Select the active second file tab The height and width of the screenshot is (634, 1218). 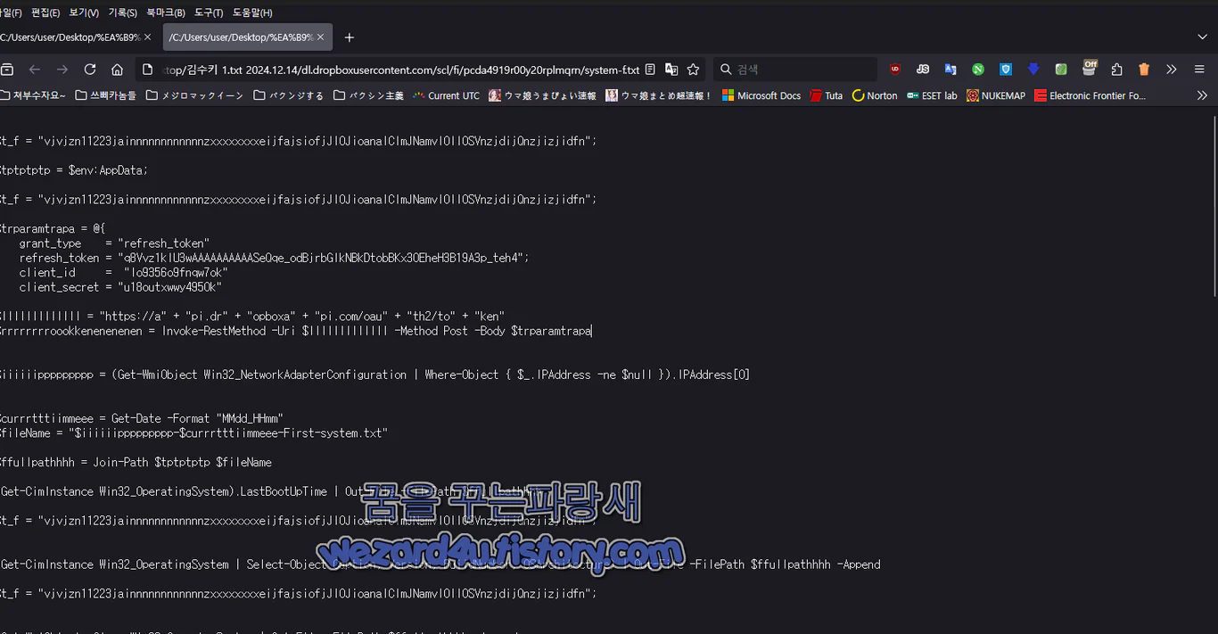239,37
